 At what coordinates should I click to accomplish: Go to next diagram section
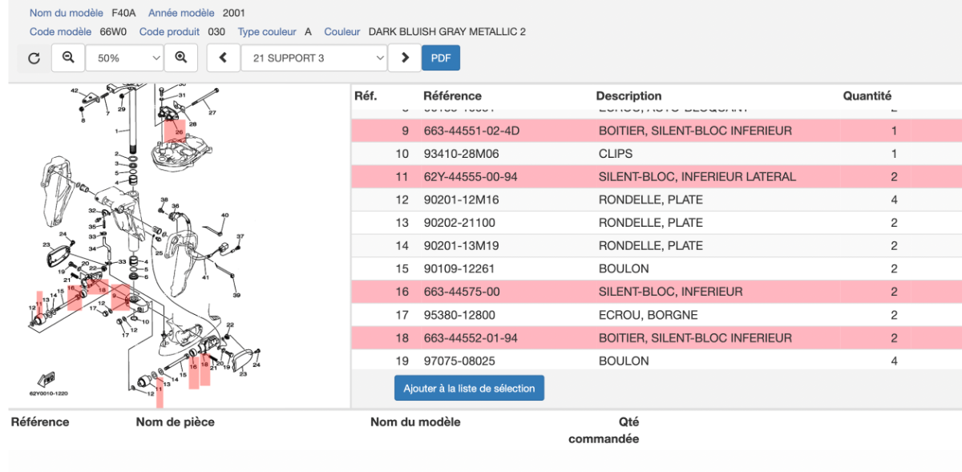[x=405, y=58]
